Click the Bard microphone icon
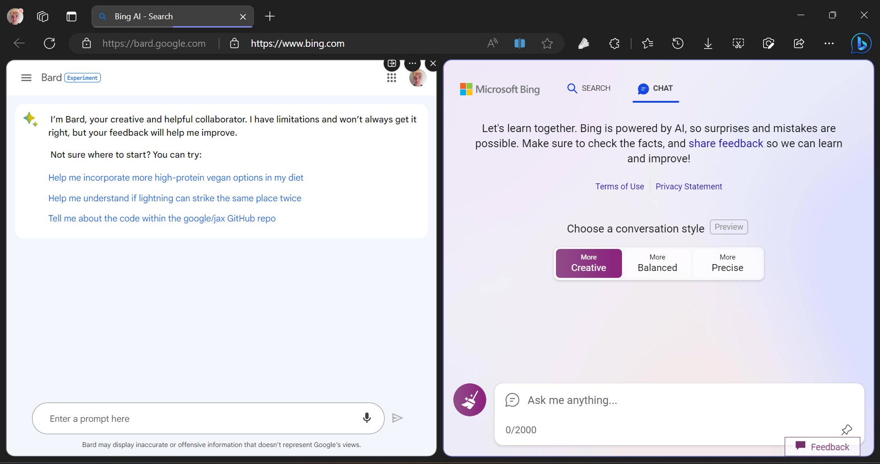 (367, 418)
